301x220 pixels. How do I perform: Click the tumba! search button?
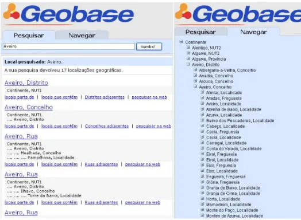[x=149, y=46]
